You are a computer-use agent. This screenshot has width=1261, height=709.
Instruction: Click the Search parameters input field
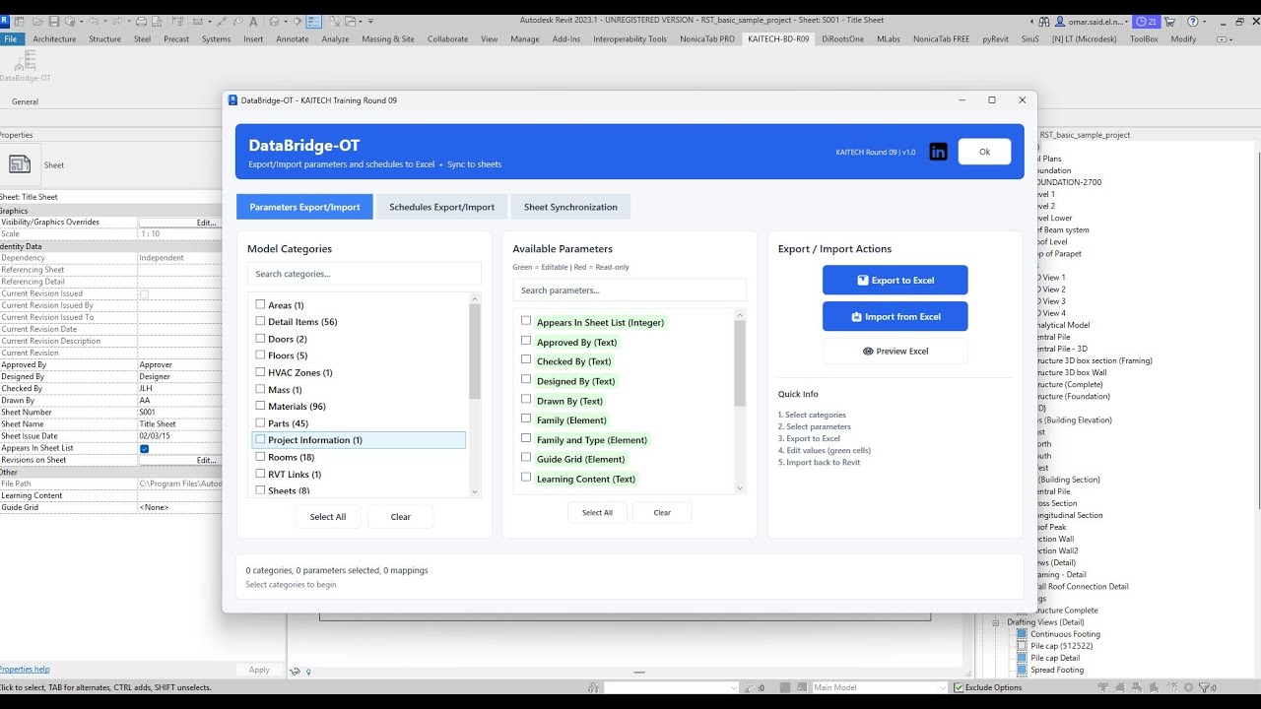[x=630, y=290]
